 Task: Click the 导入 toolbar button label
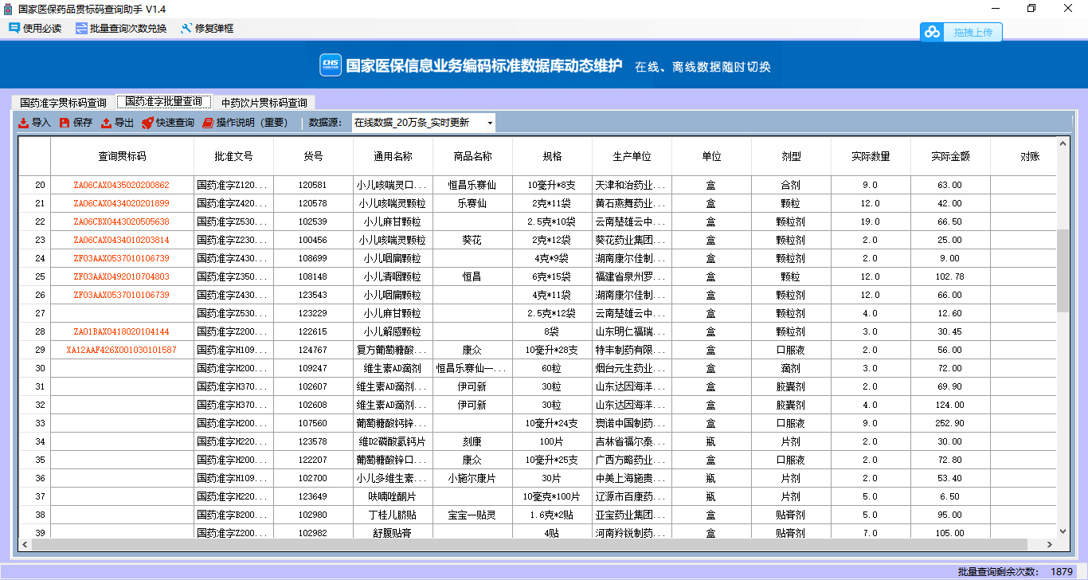click(41, 123)
